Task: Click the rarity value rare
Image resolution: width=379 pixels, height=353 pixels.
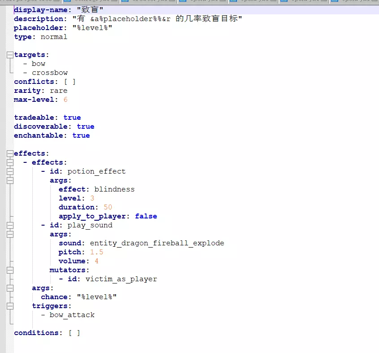Action: (59, 91)
